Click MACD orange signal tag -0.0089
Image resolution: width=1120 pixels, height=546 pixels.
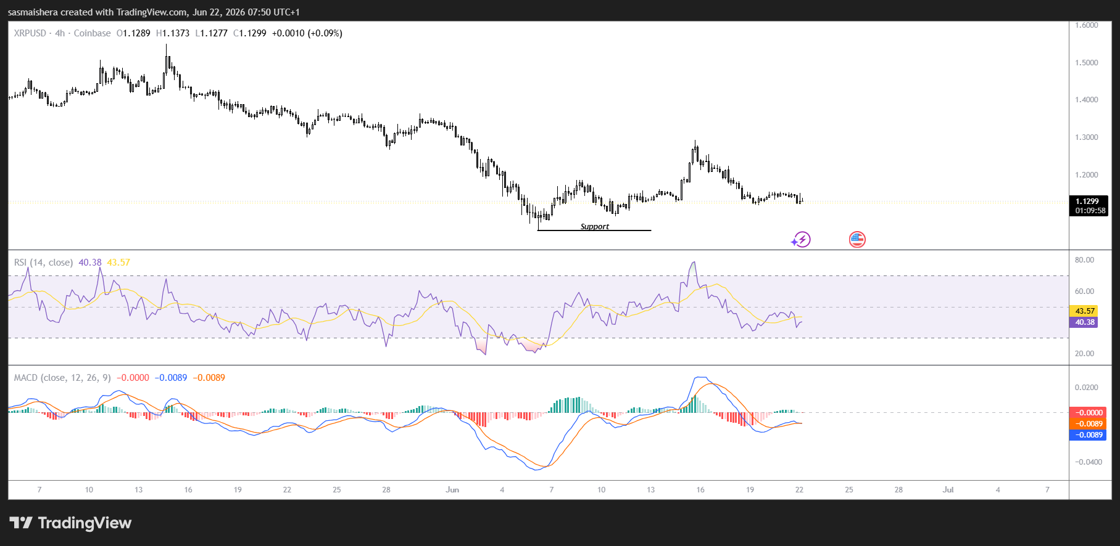pyautogui.click(x=1089, y=424)
